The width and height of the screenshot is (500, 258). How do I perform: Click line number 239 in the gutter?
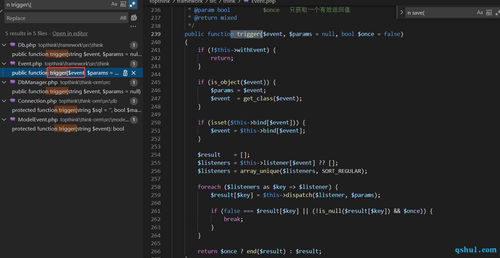[155, 34]
